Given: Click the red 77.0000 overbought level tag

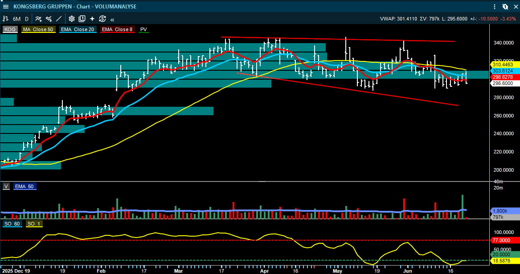Looking at the screenshot, I should coord(504,240).
